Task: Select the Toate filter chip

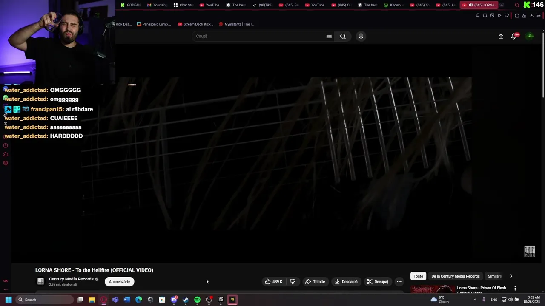Action: tap(419, 276)
